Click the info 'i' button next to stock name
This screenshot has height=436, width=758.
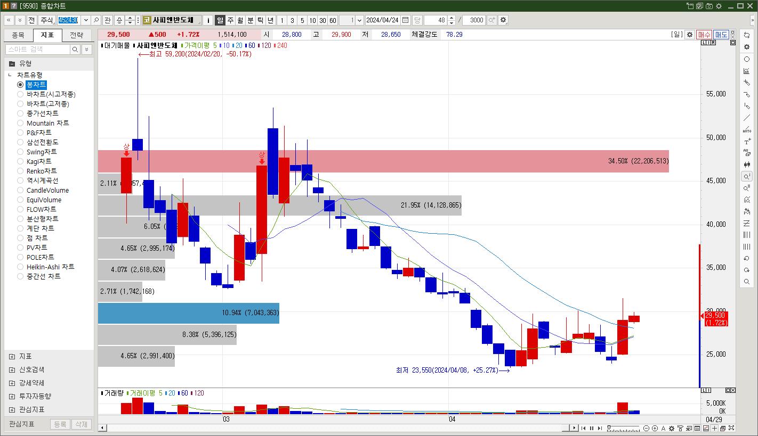[208, 20]
